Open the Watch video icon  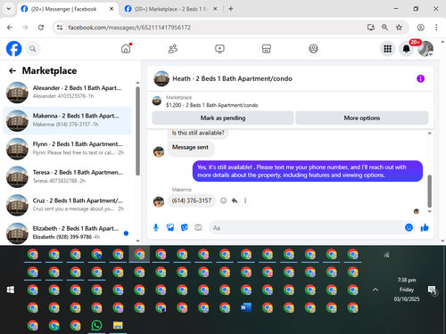point(219,48)
